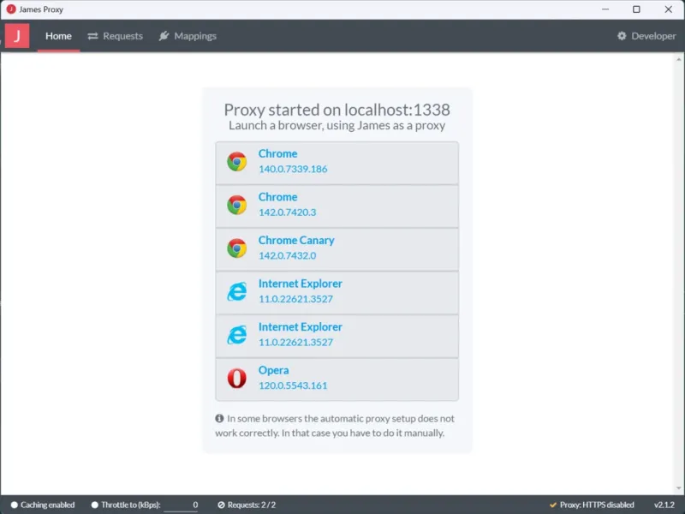685x514 pixels.
Task: Click the James Proxy title bar icon
Action: 11,9
